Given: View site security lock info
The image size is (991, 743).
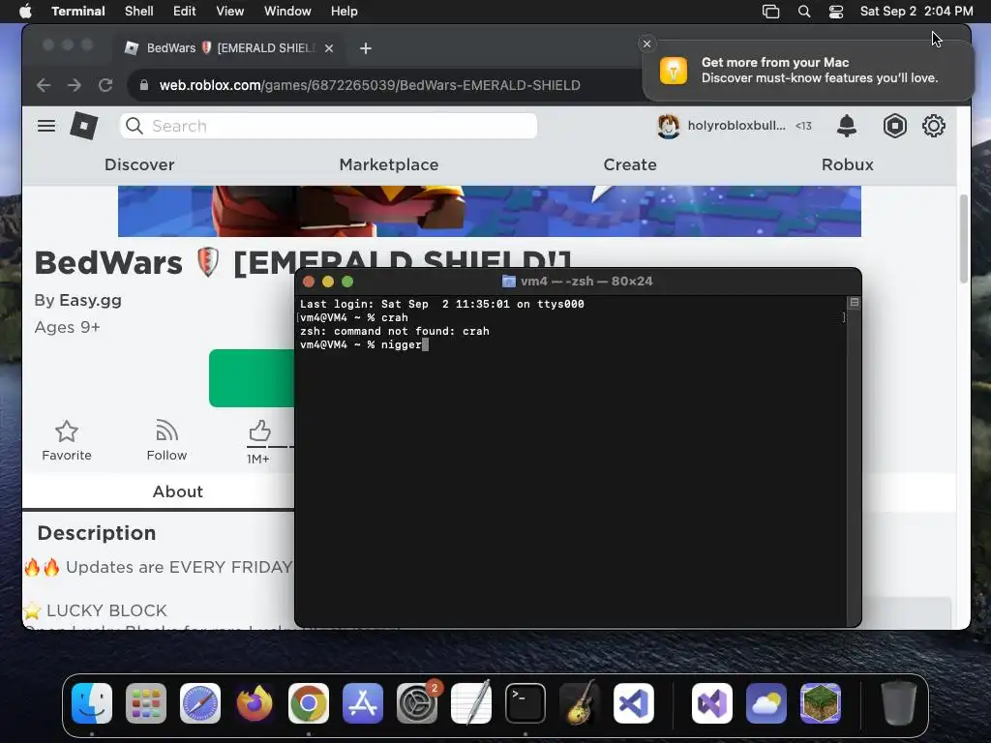Looking at the screenshot, I should [x=144, y=85].
